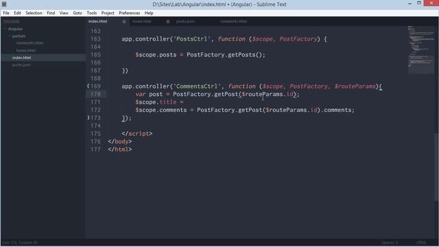Click '$scope.comments' on line 172
The width and height of the screenshot is (439, 247).
(x=161, y=110)
